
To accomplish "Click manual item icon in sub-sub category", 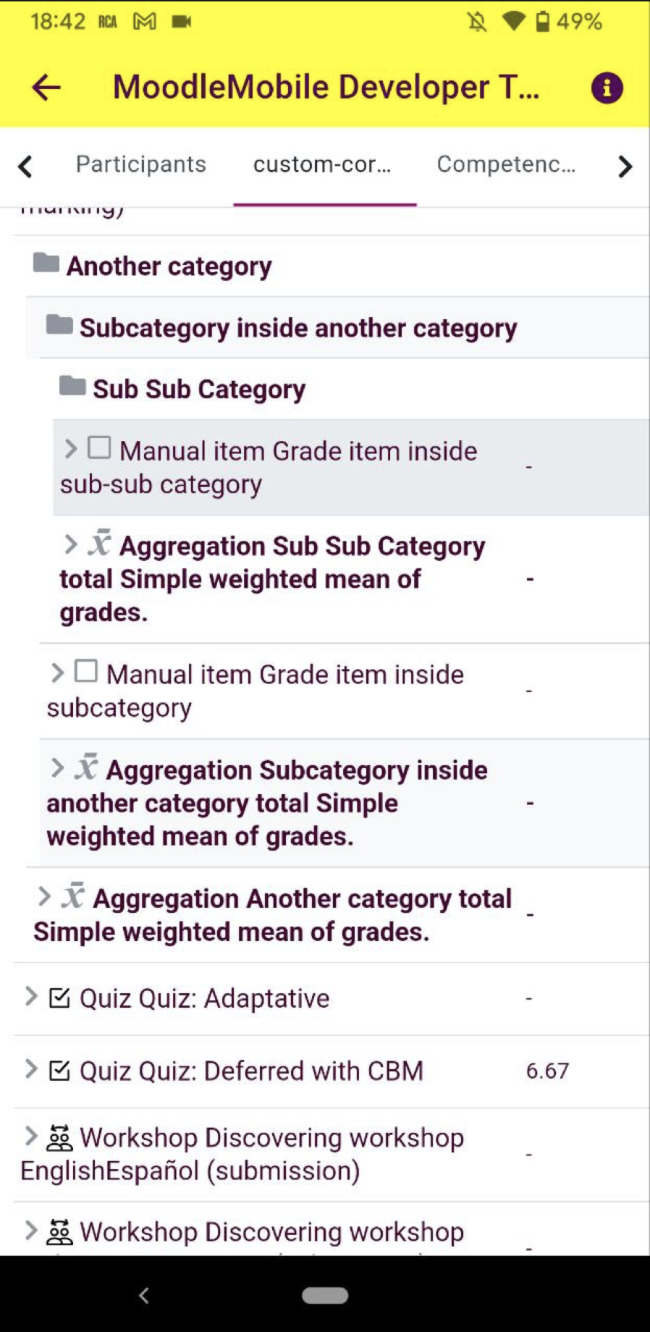I will 99,448.
